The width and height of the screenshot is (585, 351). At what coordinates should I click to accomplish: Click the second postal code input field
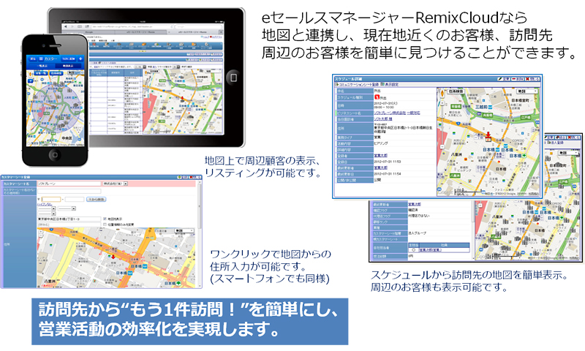coord(75,199)
